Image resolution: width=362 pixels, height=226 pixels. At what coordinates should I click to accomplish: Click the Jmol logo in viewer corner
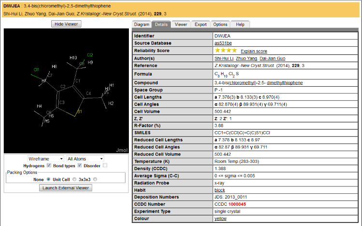point(122,149)
